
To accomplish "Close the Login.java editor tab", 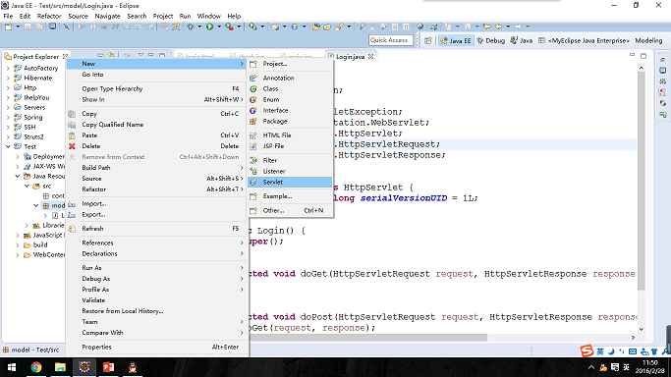I will pyautogui.click(x=371, y=56).
